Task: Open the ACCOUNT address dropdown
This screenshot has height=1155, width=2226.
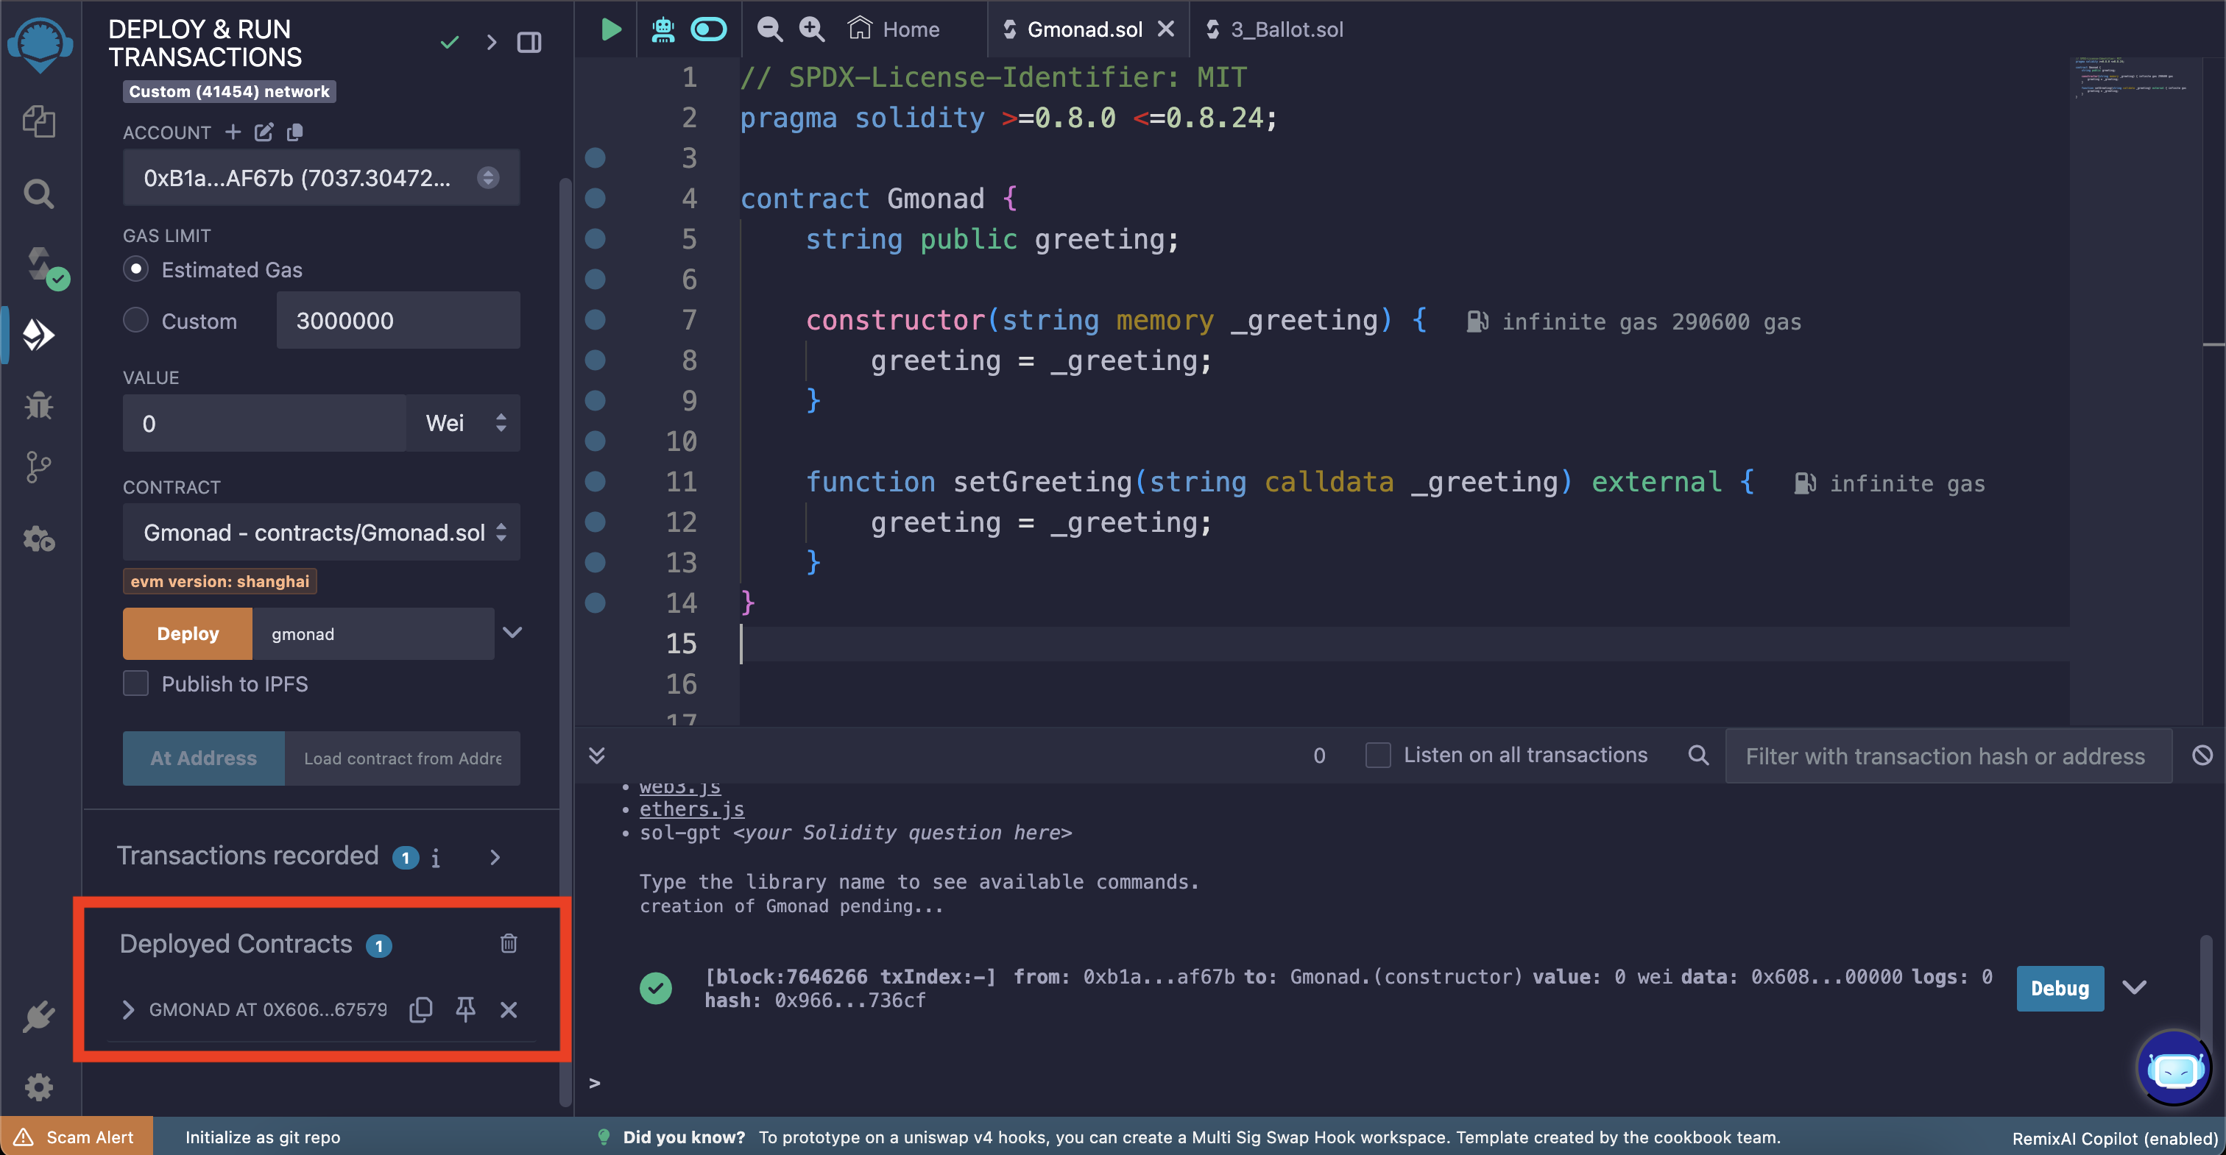Action: [321, 178]
